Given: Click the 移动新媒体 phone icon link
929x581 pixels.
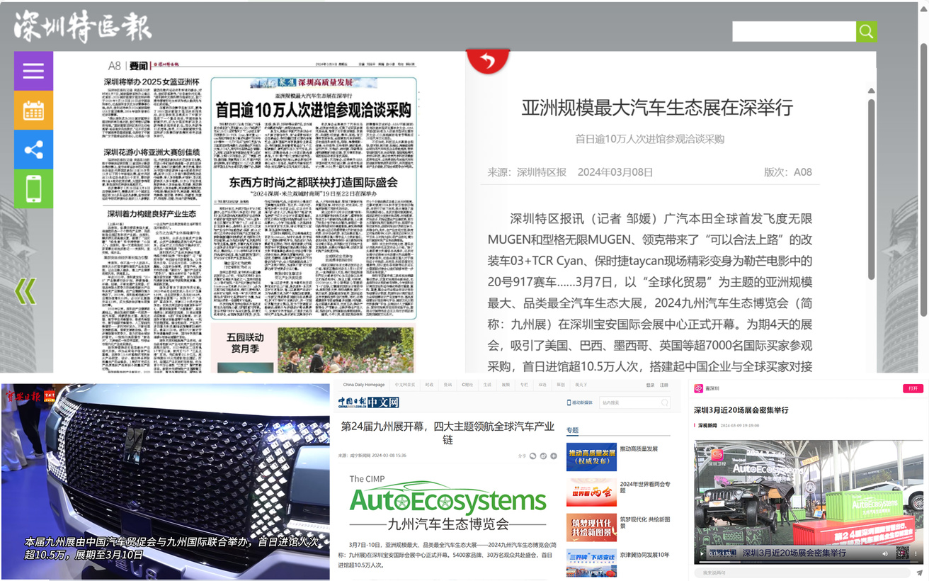Looking at the screenshot, I should [579, 402].
